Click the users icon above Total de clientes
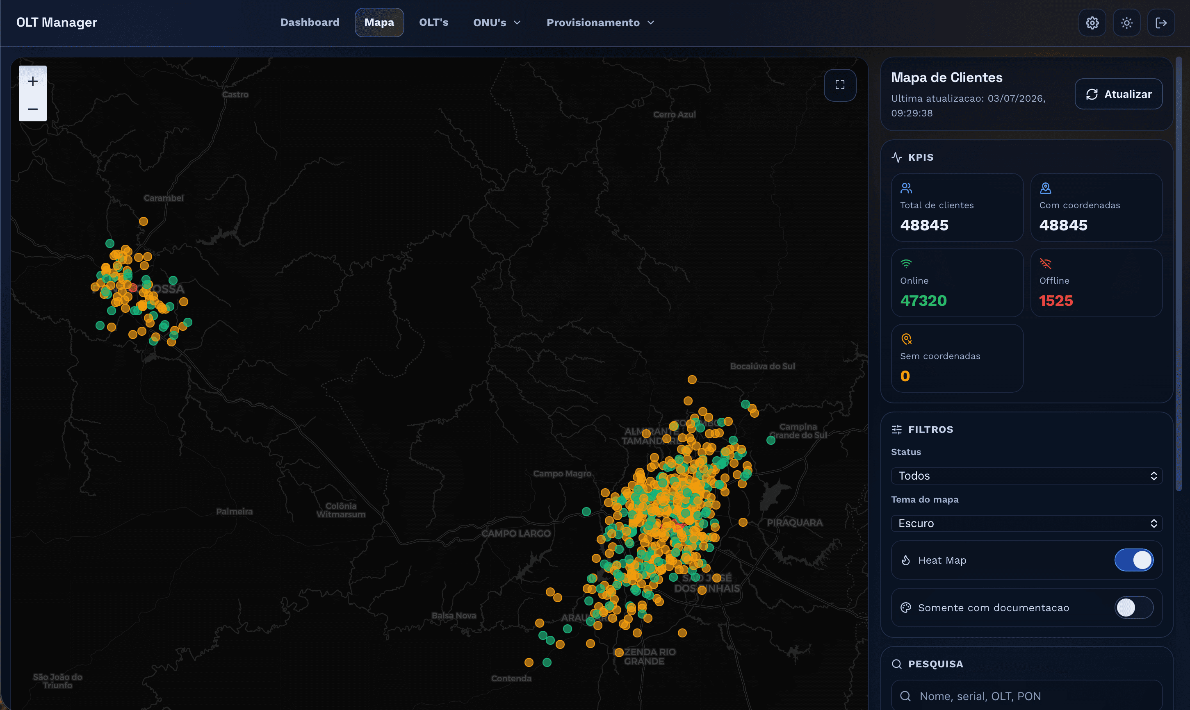This screenshot has height=710, width=1190. [x=906, y=188]
